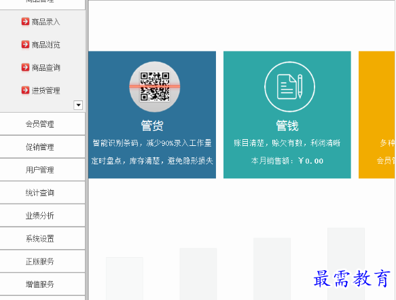Image resolution: width=396 pixels, height=300 pixels.
Task: Open the 商品录入 entry
Action: 46,22
